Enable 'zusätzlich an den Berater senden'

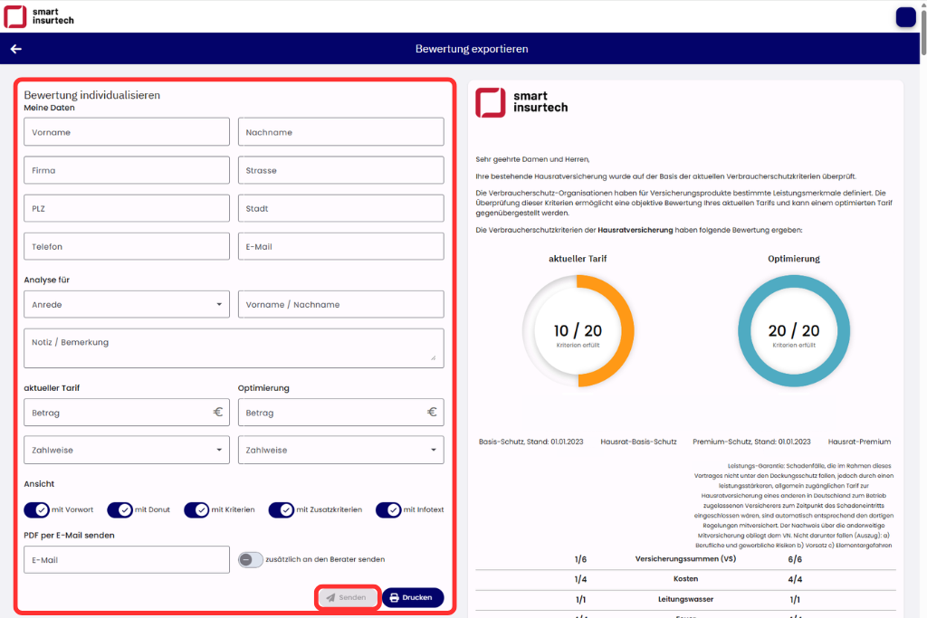250,559
